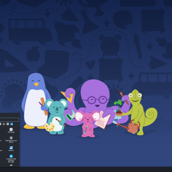Launch the Bureau desktop settings icon
This screenshot has height=172, width=172.
(x=11, y=147)
